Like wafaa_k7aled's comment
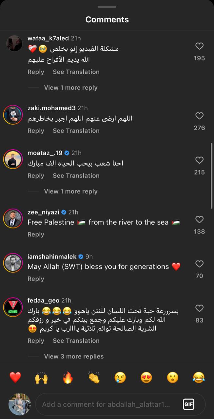Screen dimensions: 214x419 [199, 46]
